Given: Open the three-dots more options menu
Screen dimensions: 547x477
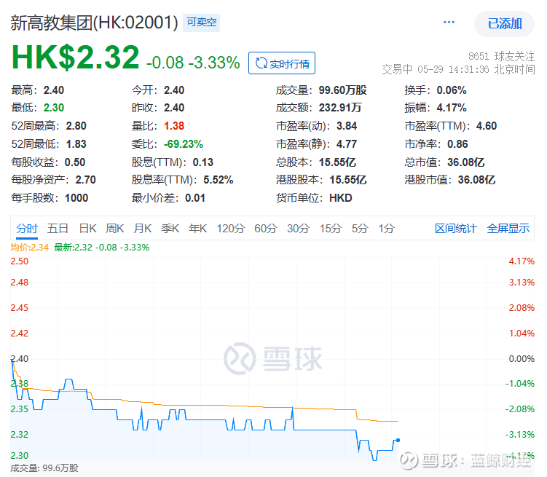Looking at the screenshot, I should pyautogui.click(x=449, y=23).
